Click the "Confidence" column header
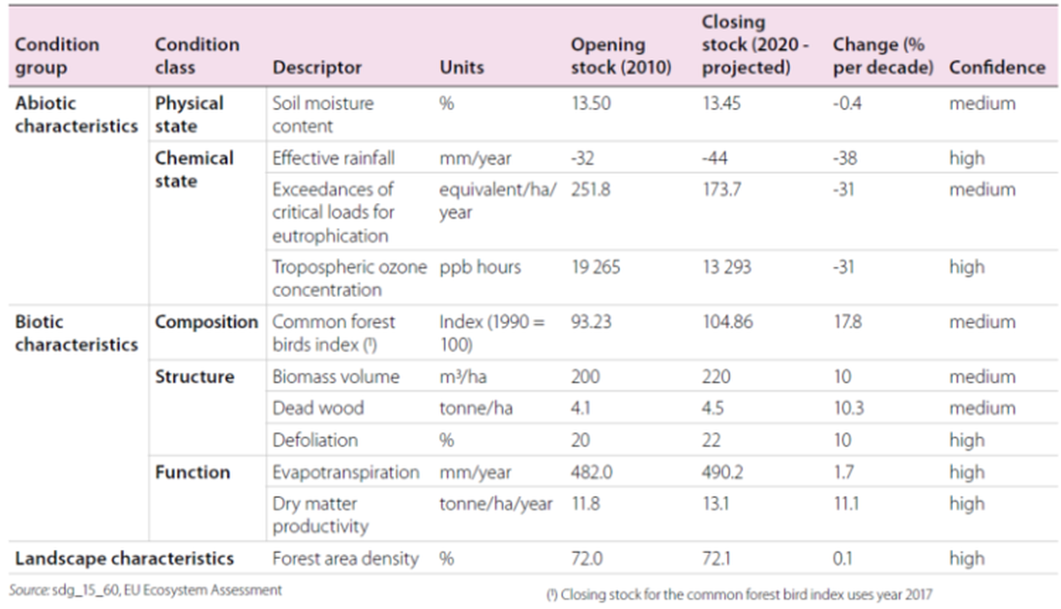Image resolution: width=1061 pixels, height=609 pixels. pyautogui.click(x=996, y=68)
